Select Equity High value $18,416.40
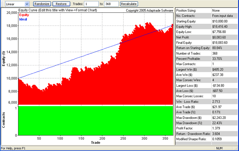Viewport: 239px width, 151px height. [220, 27]
